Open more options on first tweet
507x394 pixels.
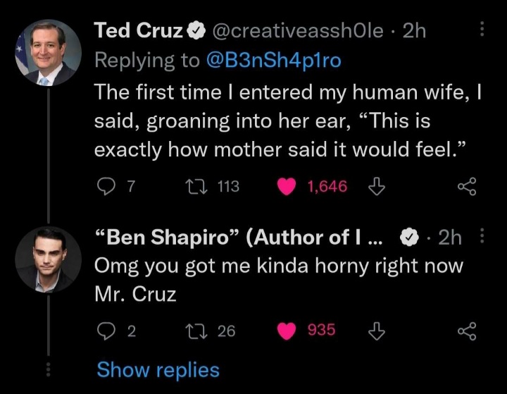tap(482, 29)
